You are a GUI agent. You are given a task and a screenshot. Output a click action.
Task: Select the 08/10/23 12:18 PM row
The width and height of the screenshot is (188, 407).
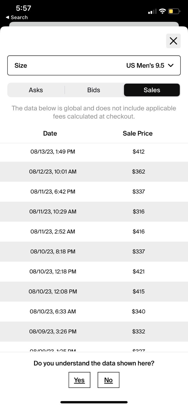point(94,271)
